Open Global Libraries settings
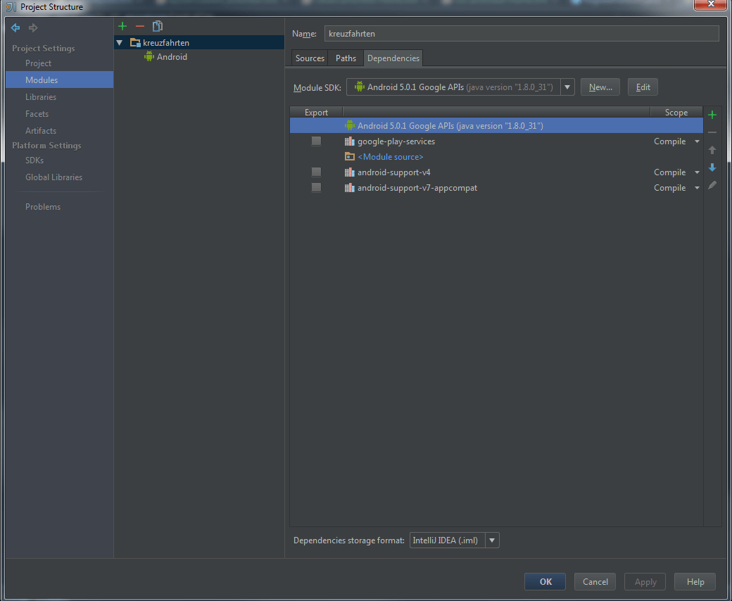The width and height of the screenshot is (732, 601). pos(53,177)
